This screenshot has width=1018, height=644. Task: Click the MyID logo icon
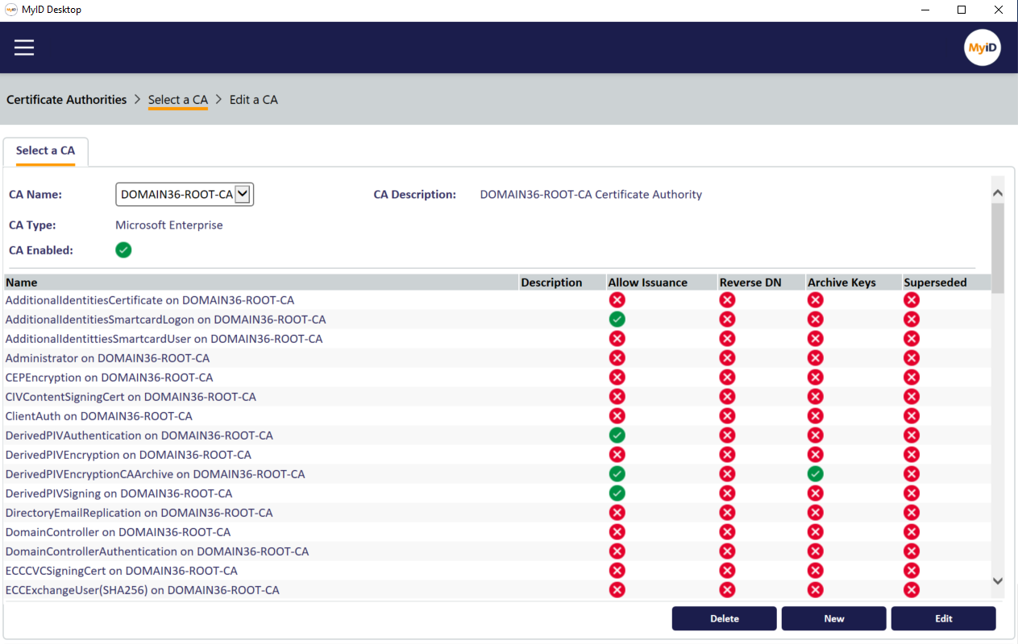[x=983, y=48]
